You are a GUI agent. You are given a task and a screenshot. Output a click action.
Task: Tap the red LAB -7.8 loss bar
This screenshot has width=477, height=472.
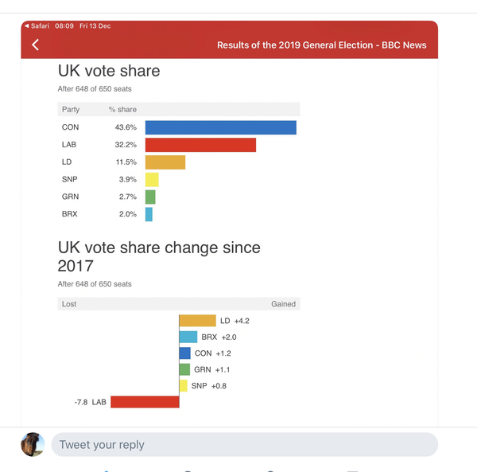(145, 402)
